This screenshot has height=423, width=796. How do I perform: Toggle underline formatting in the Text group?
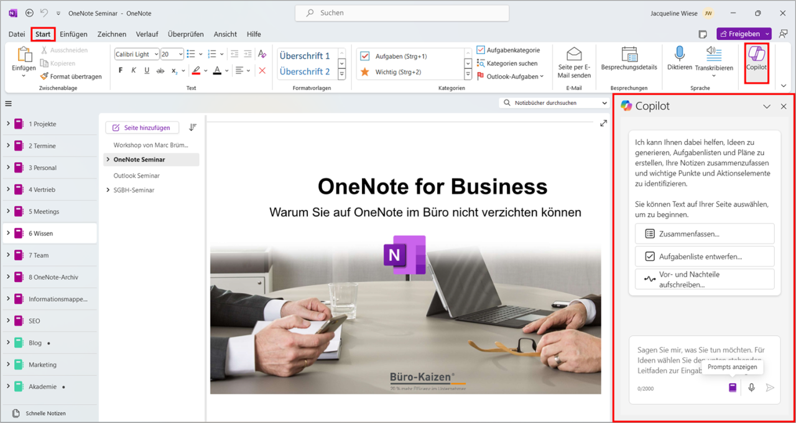point(146,70)
